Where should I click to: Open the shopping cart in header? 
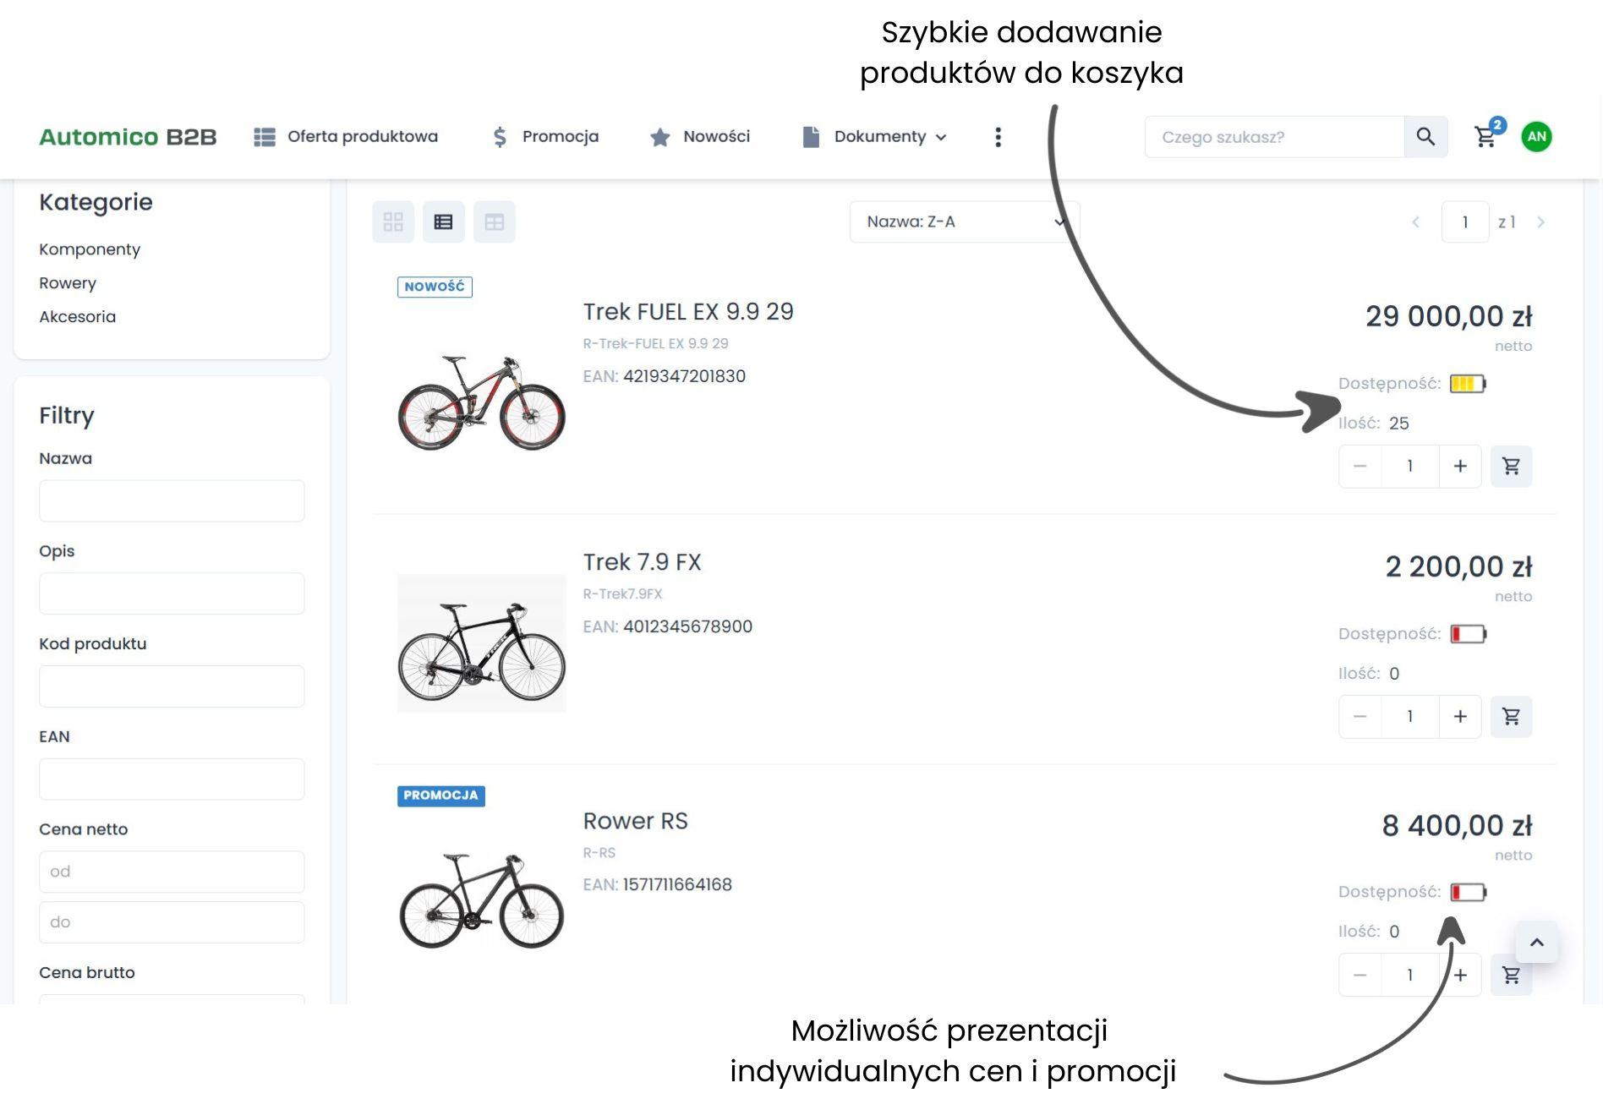point(1485,136)
